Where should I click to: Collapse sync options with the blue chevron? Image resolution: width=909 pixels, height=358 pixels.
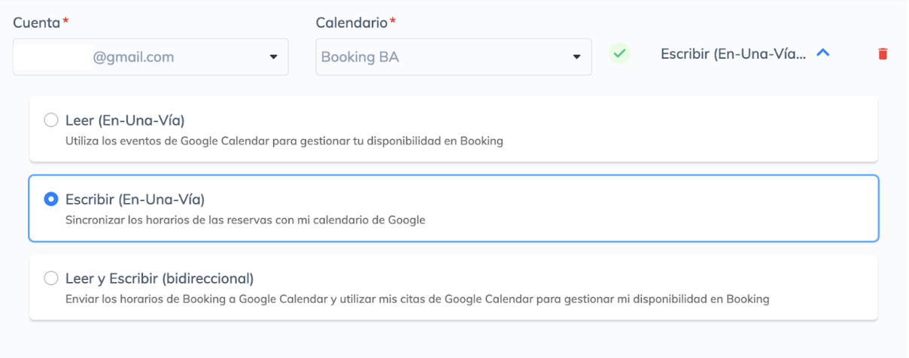(823, 53)
